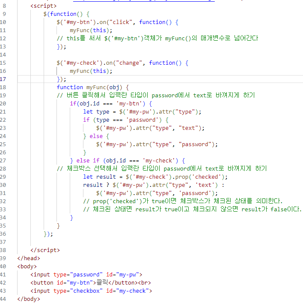Click the <button id="my-btn"> line
The width and height of the screenshot is (303, 303).
tap(91, 283)
